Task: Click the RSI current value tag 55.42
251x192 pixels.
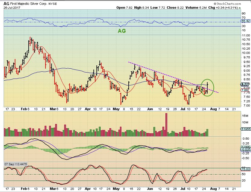Action: (246, 21)
